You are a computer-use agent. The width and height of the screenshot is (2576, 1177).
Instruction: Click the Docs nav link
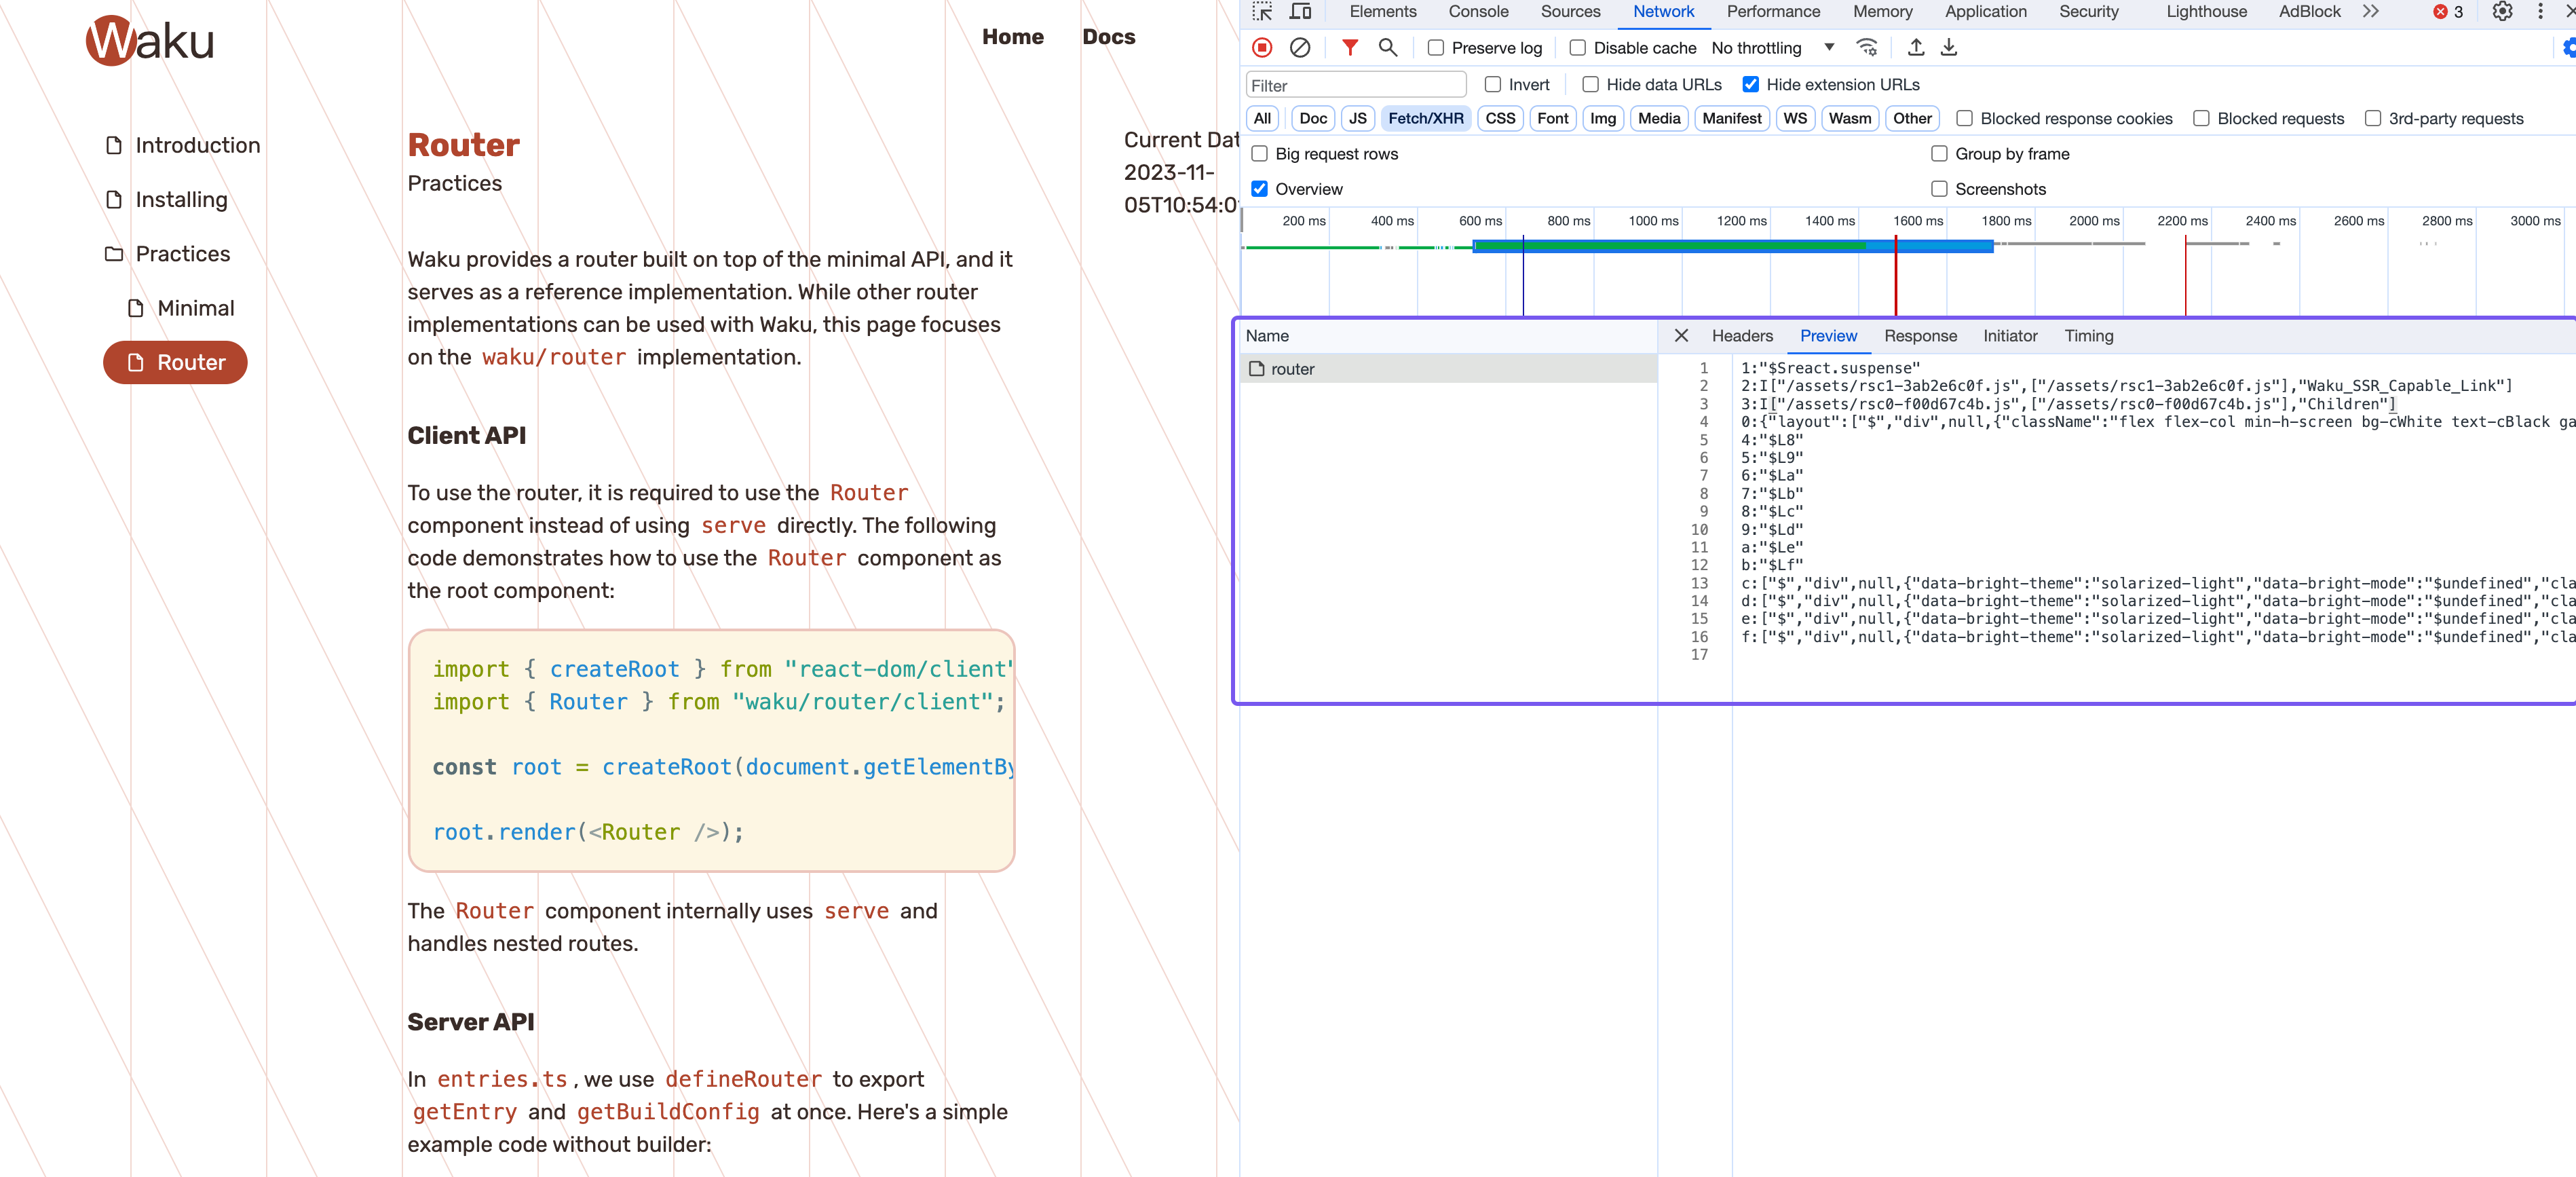coord(1108,37)
